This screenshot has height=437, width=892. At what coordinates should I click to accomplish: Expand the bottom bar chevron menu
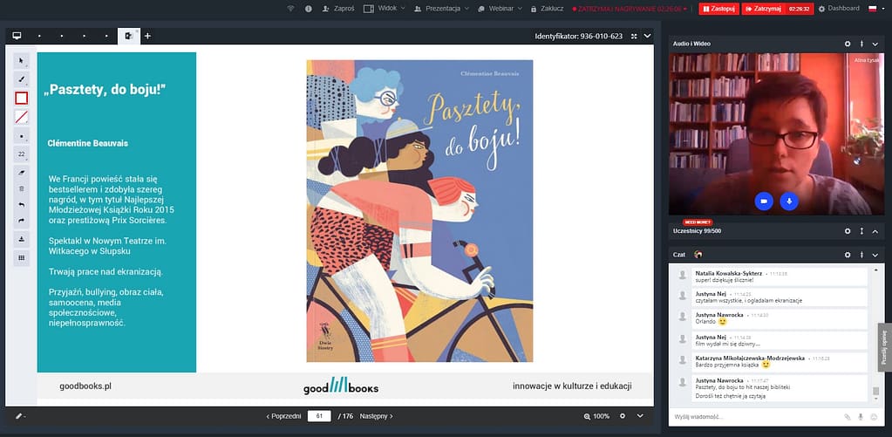(x=640, y=416)
